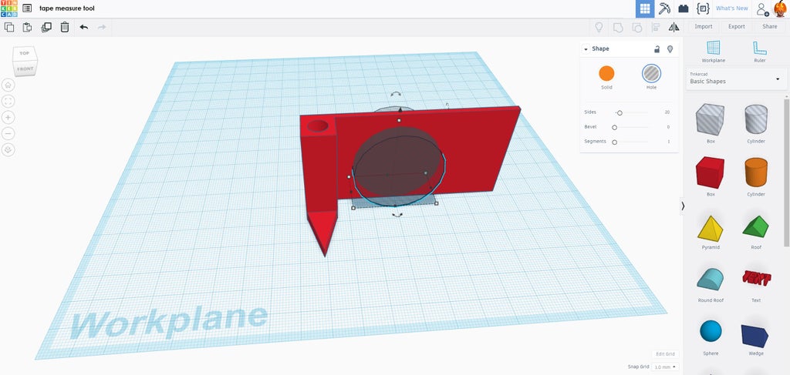Redo the last action
Image resolution: width=790 pixels, height=375 pixels.
tap(102, 27)
